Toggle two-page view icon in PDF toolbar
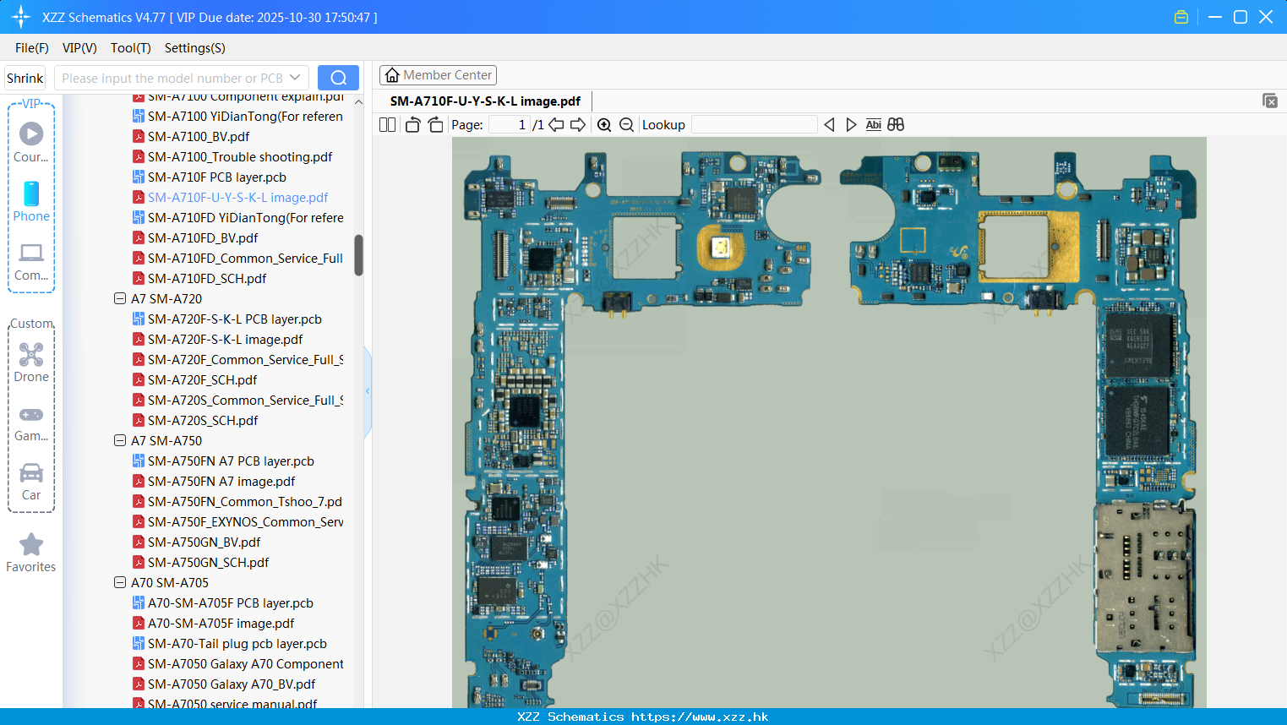 tap(387, 125)
